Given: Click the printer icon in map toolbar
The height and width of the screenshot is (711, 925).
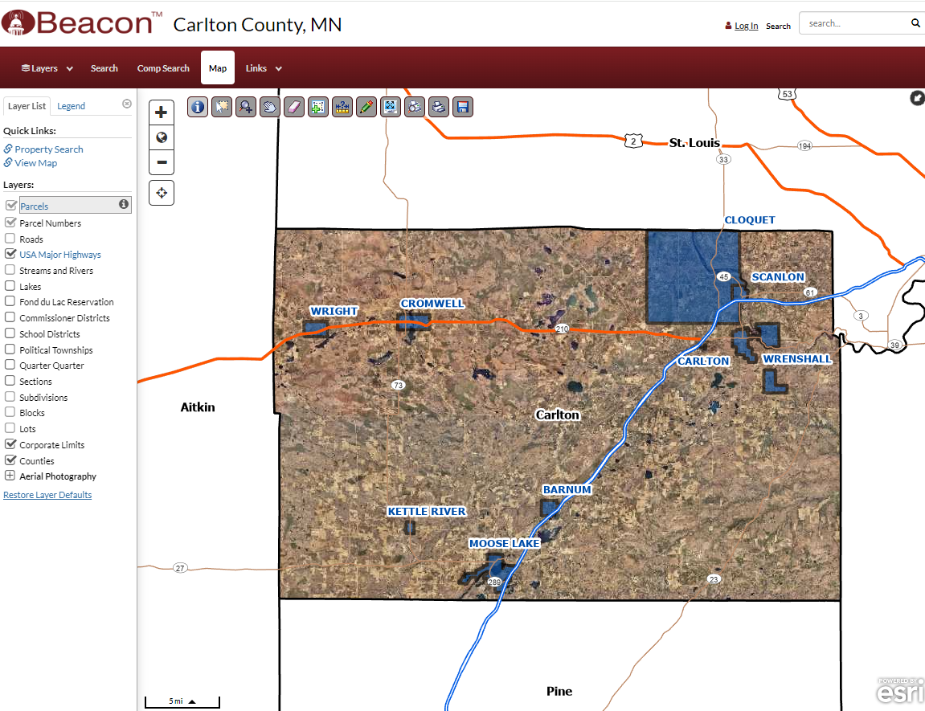Looking at the screenshot, I should point(439,107).
